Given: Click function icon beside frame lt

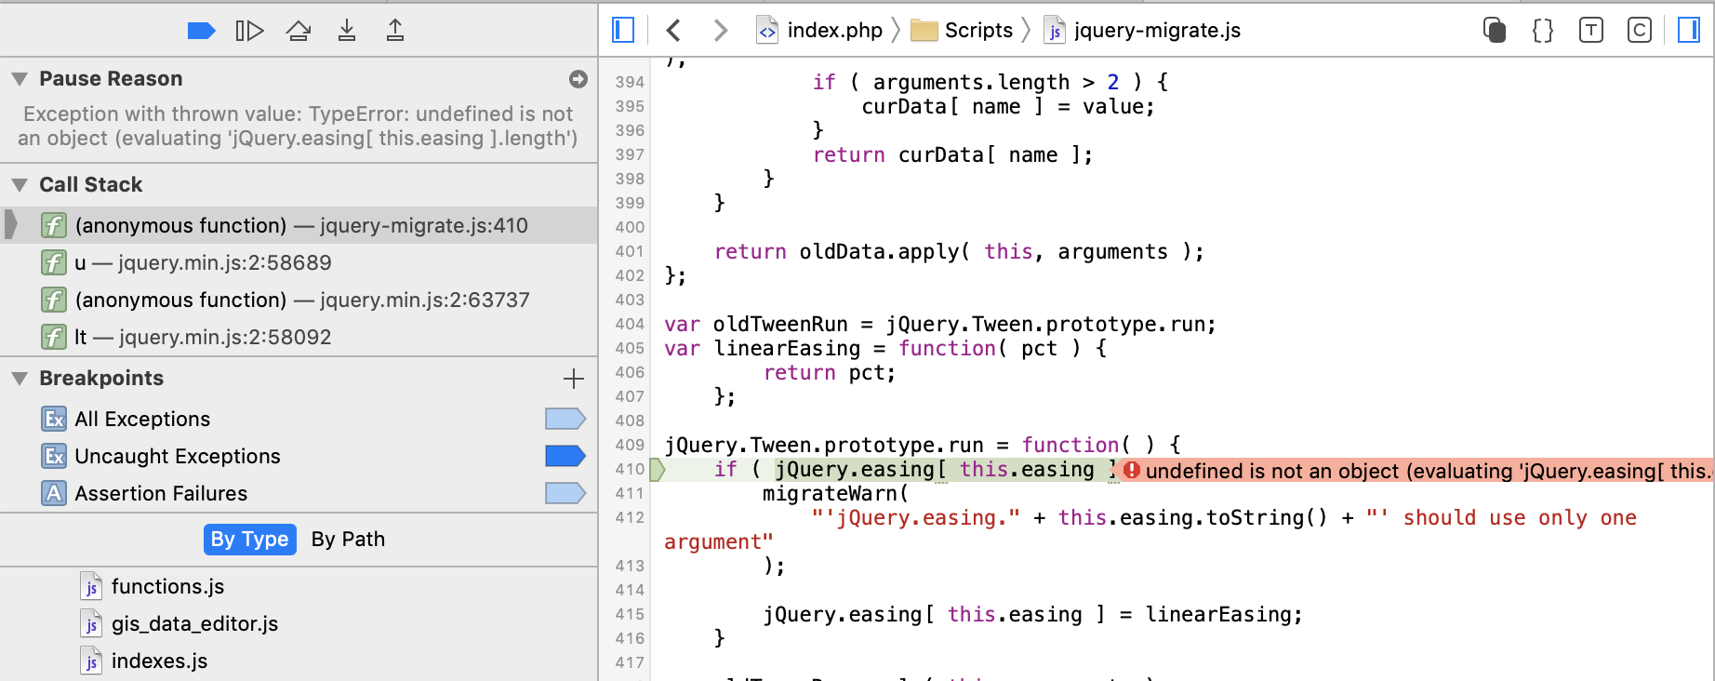Looking at the screenshot, I should point(54,337).
